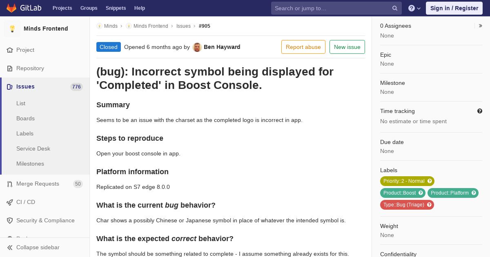
Task: Click the Project house icon
Action: tap(10, 50)
